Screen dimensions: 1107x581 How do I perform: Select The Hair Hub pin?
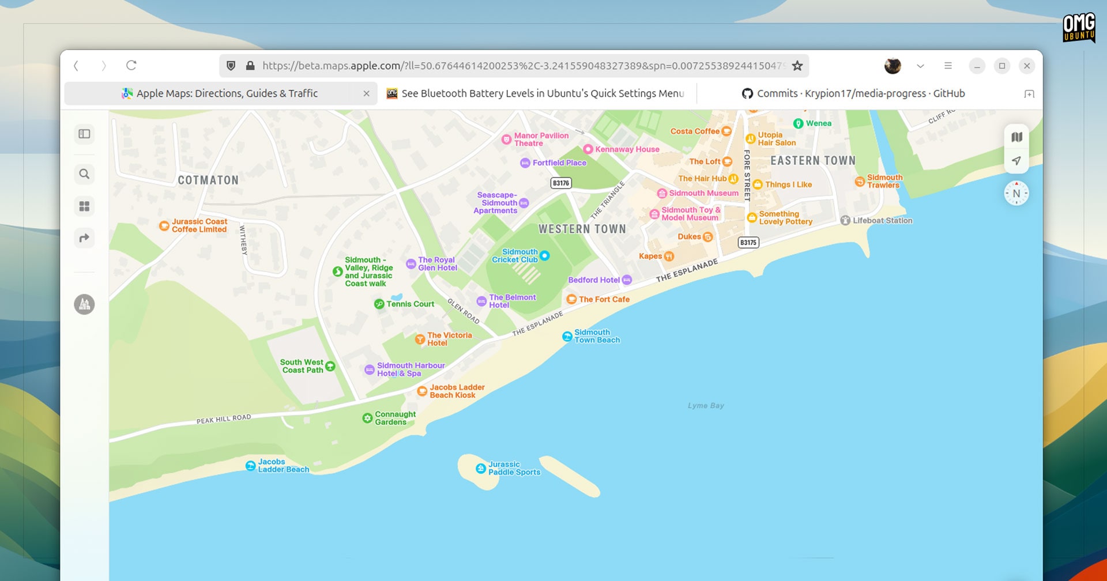point(733,179)
